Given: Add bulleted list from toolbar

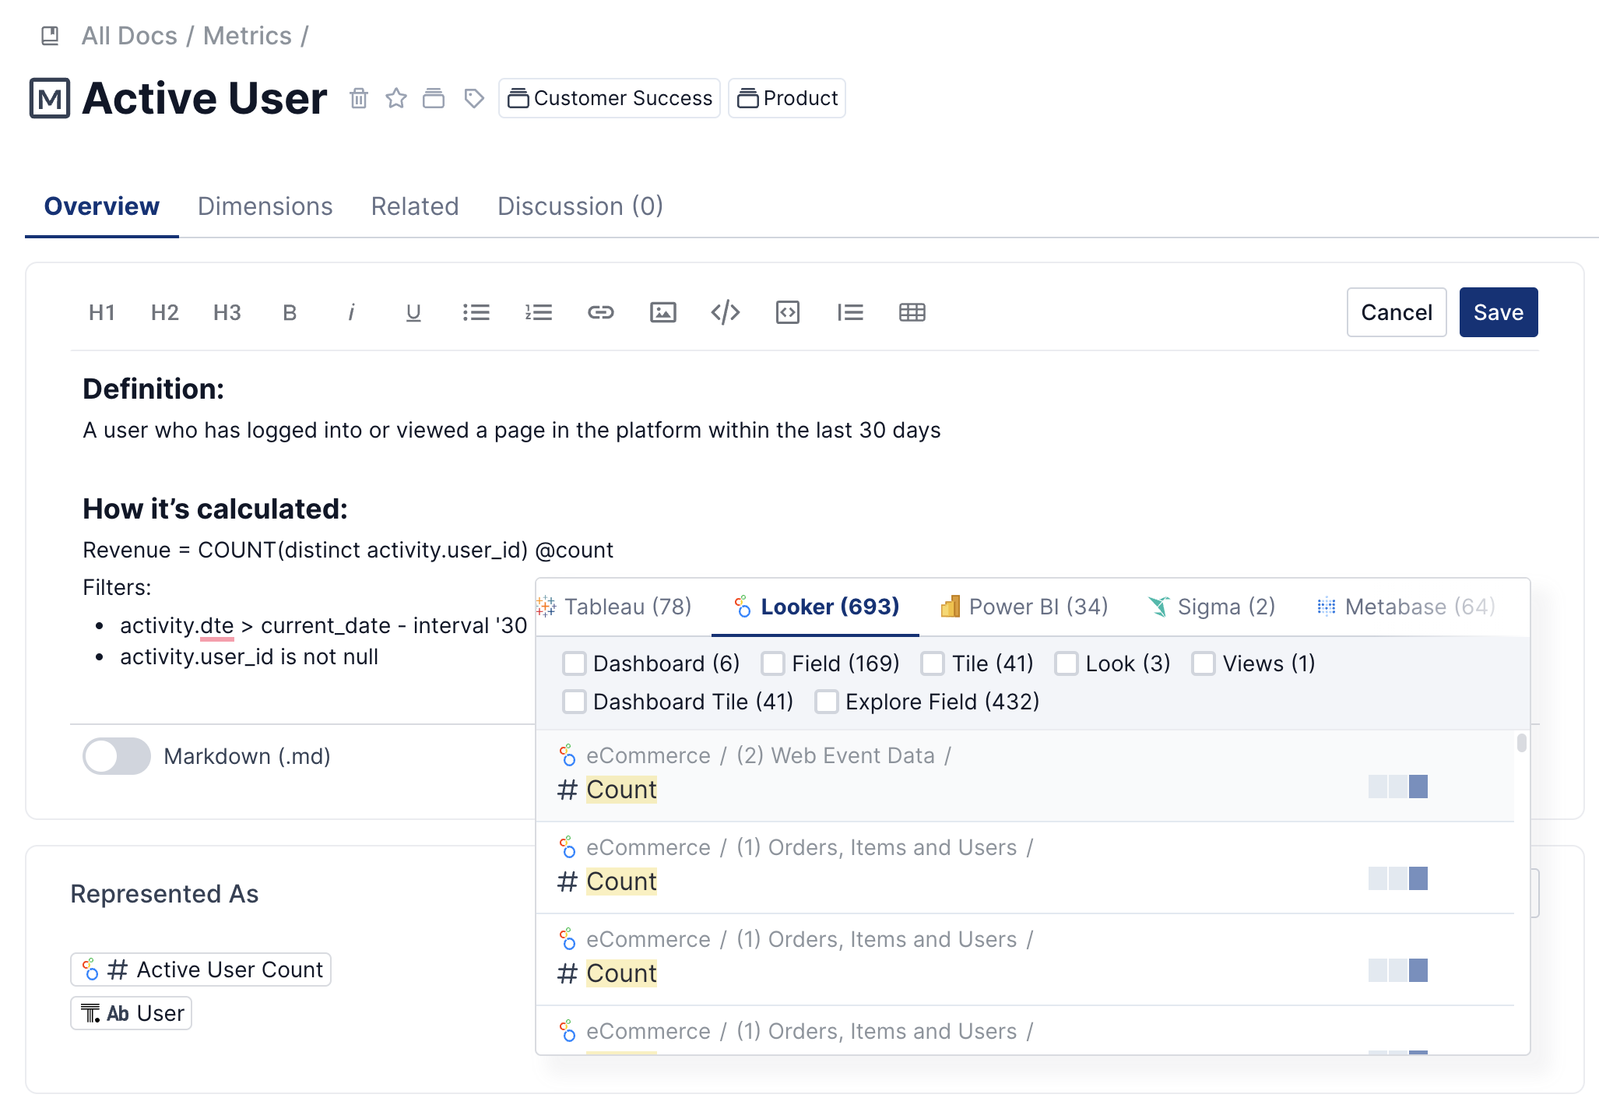Looking at the screenshot, I should [x=476, y=312].
